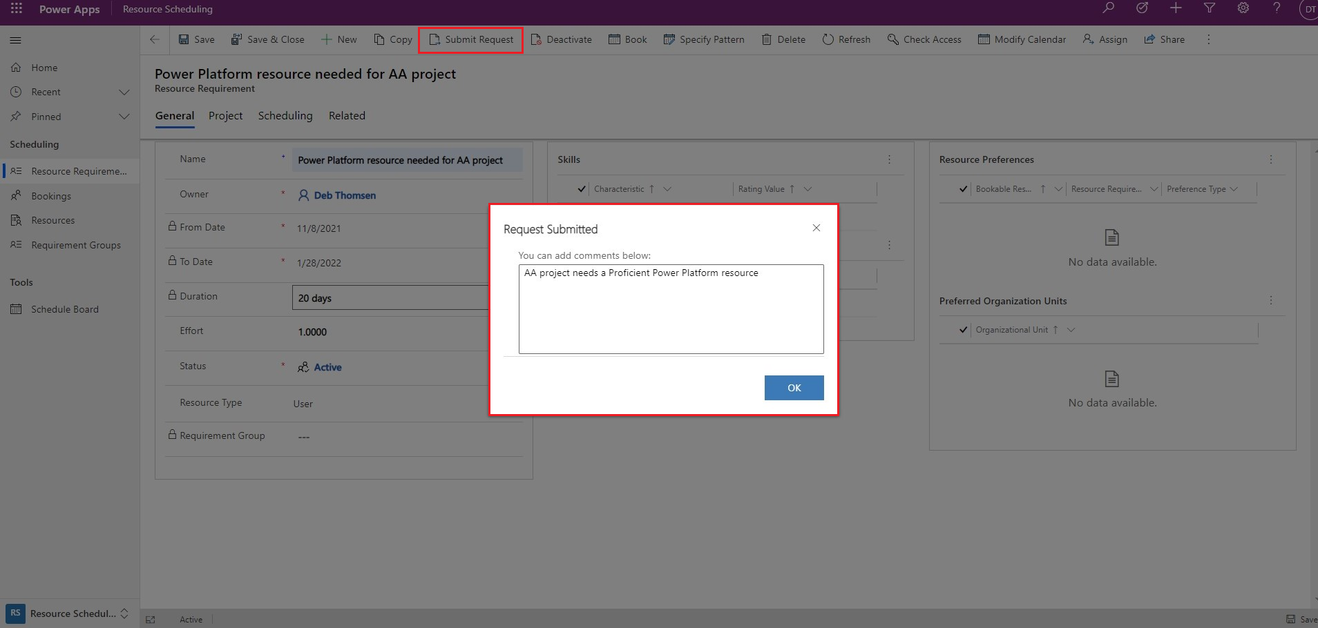Open the settings gear icon
The height and width of the screenshot is (628, 1318).
tap(1243, 8)
